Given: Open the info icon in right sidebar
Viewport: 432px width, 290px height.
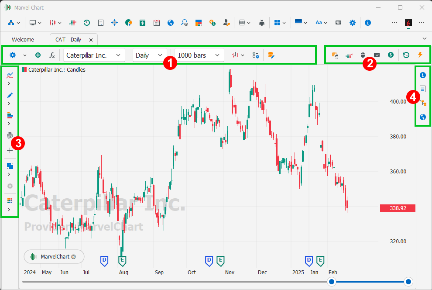Looking at the screenshot, I should pos(423,75).
